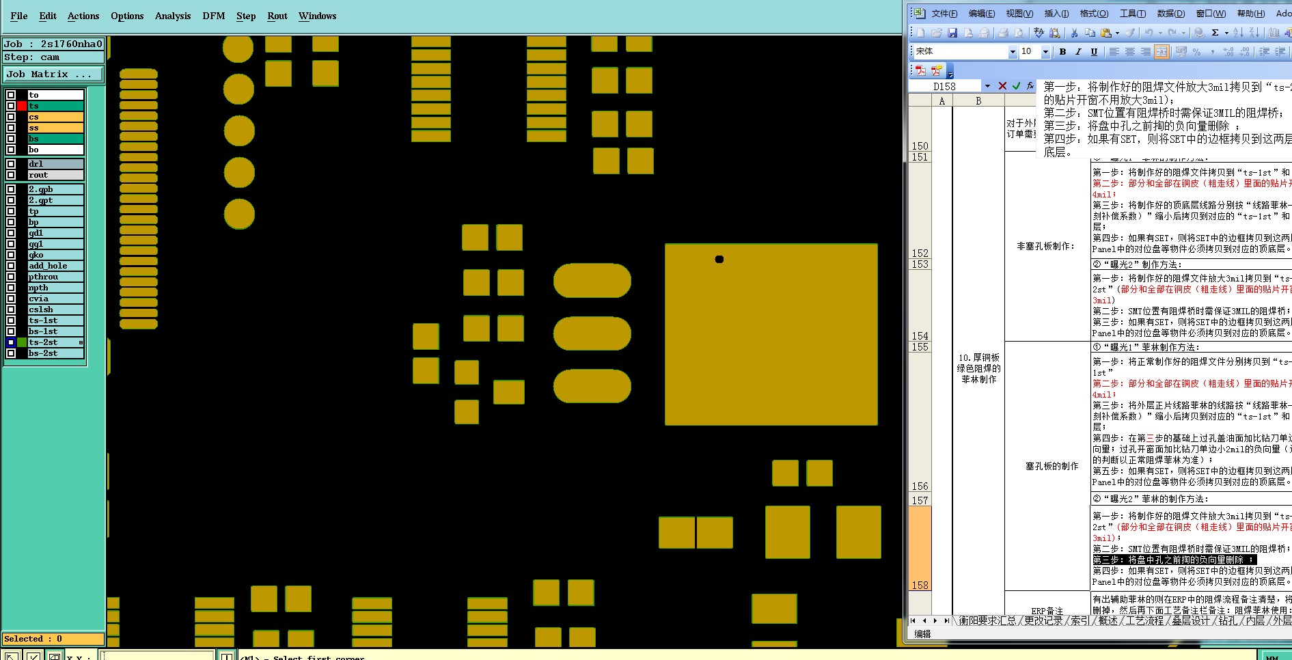Click the Convert to Adobe PDF icon

click(x=920, y=70)
